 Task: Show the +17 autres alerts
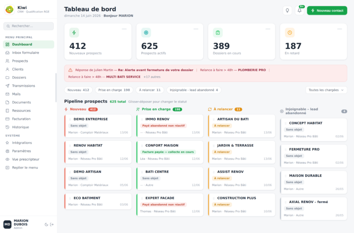[x=152, y=77]
